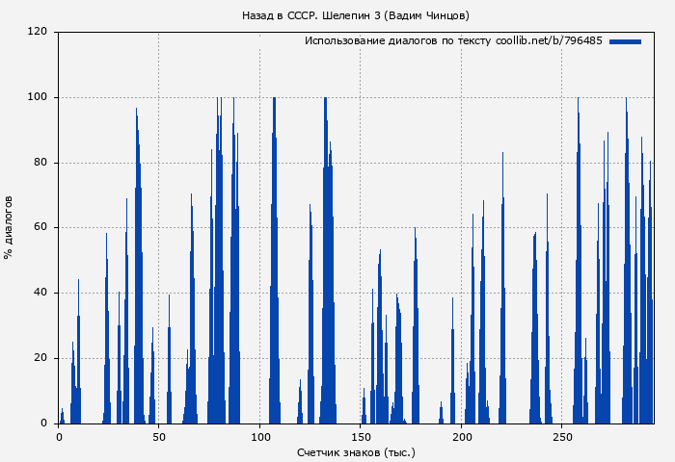Image resolution: width=675 pixels, height=462 pixels.
Task: Click the y-axis tick label 40
Action: pos(40,293)
